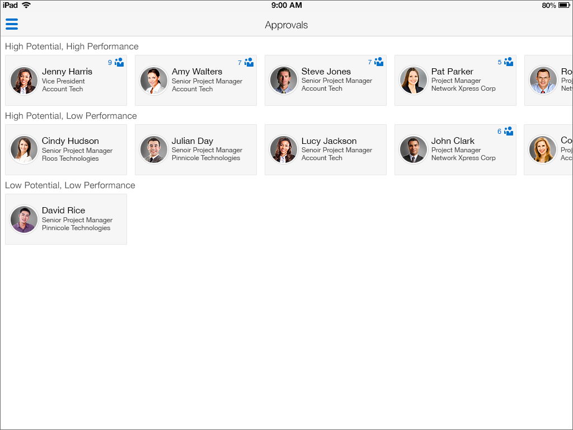Click David Rice's Senior Project Manager title
The width and height of the screenshot is (573, 430).
coord(77,220)
